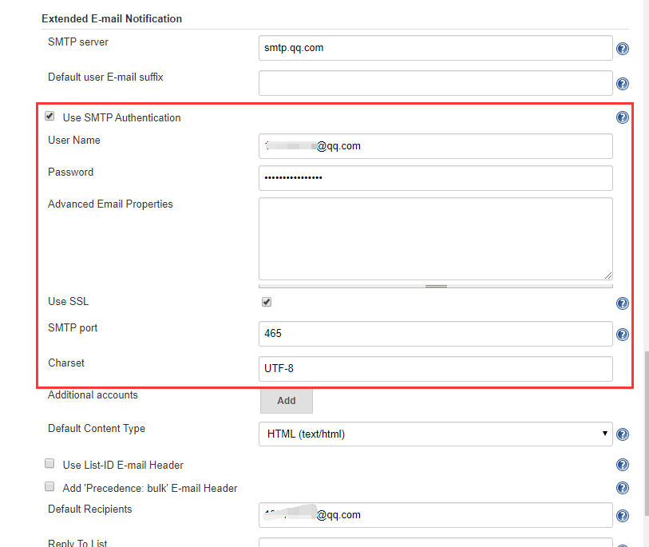The width and height of the screenshot is (649, 547).
Task: Show help for Default Recipients field
Action: 623,516
